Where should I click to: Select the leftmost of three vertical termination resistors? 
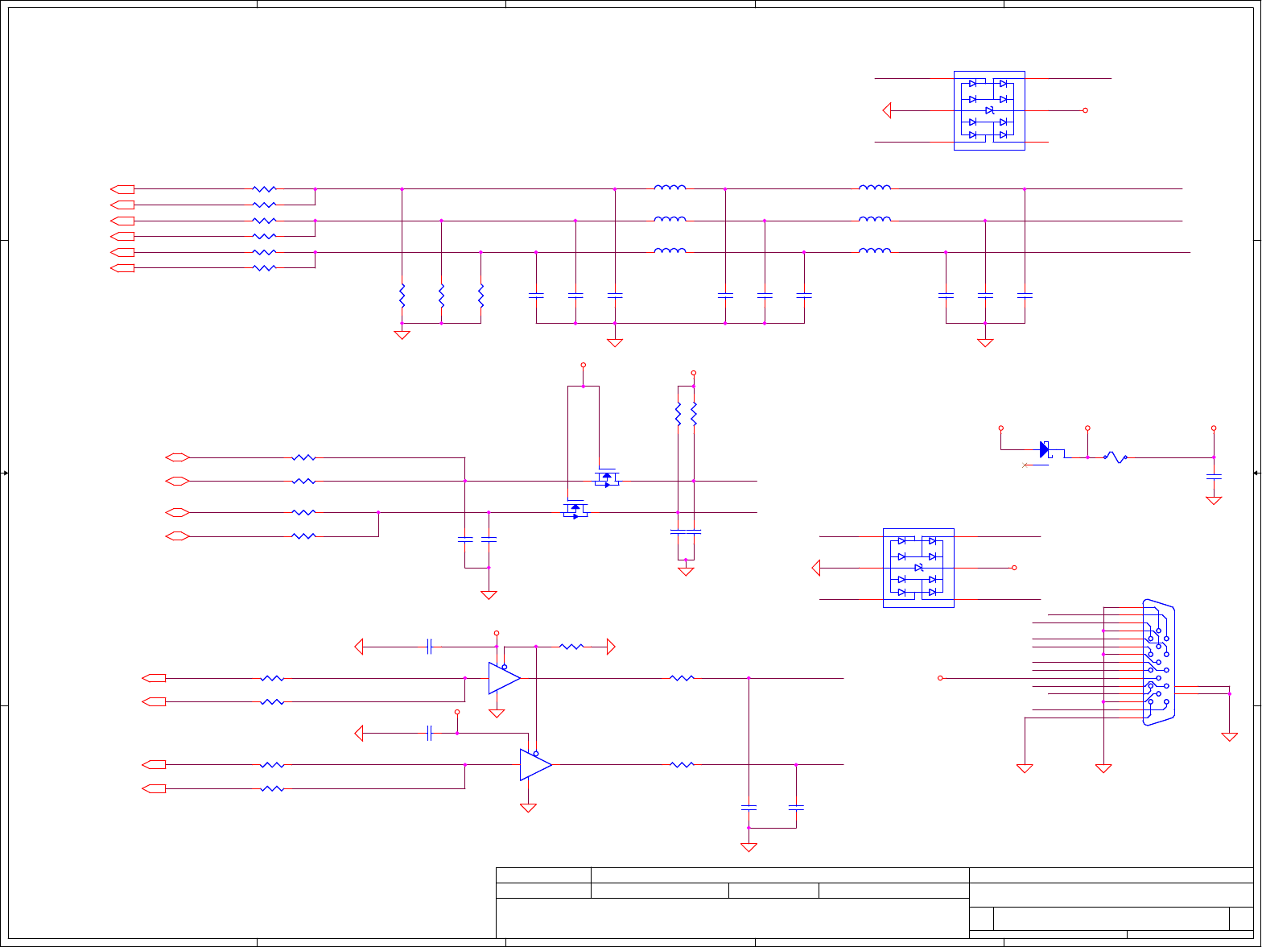(402, 296)
